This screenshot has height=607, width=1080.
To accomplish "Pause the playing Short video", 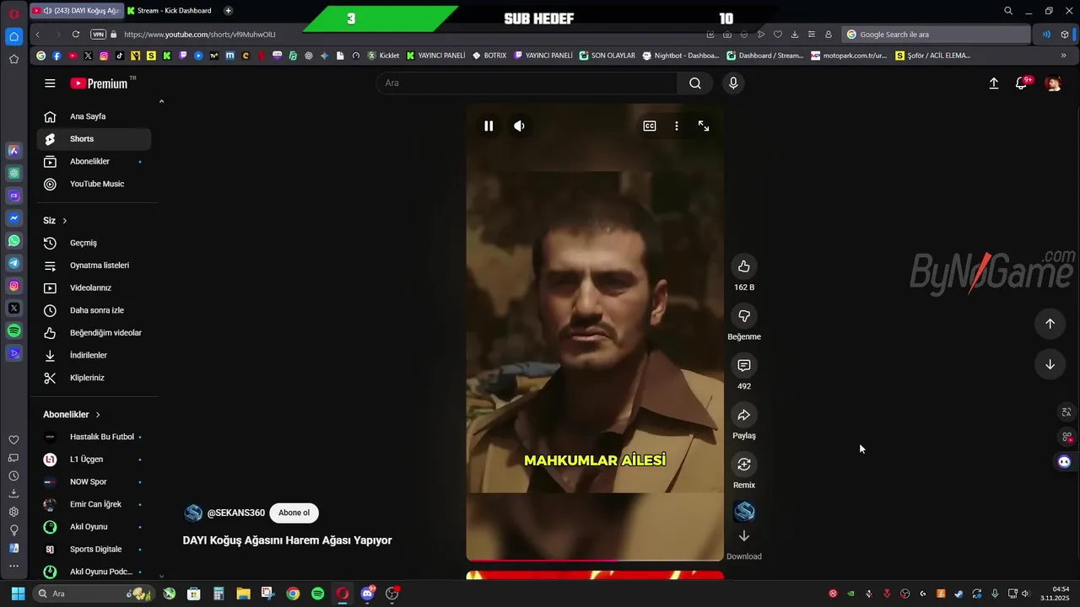I will pyautogui.click(x=489, y=126).
